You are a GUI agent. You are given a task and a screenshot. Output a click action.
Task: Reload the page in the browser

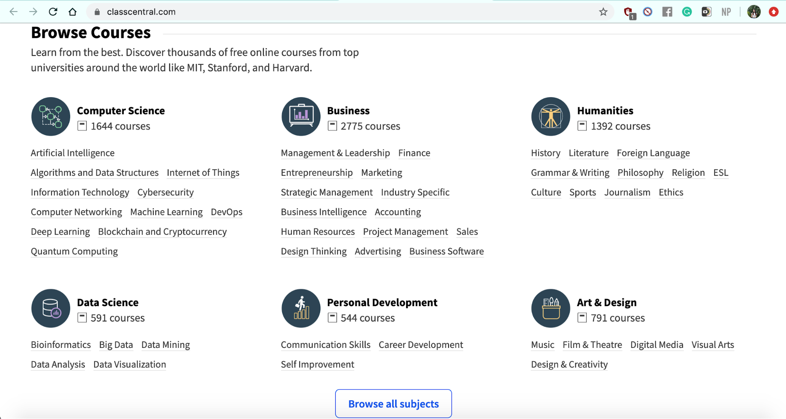point(53,12)
